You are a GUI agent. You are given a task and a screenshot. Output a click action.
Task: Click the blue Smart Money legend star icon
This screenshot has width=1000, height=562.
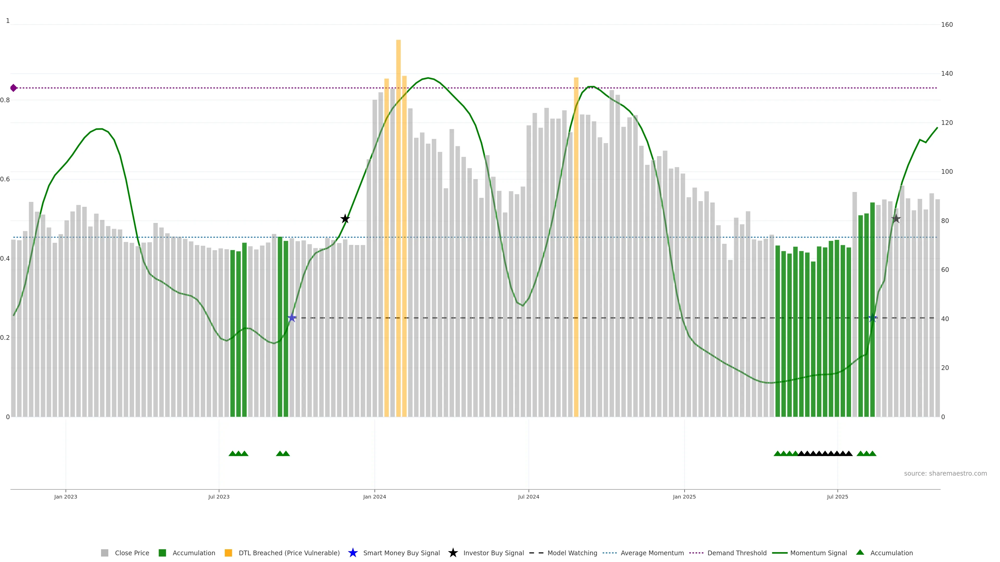(x=353, y=553)
